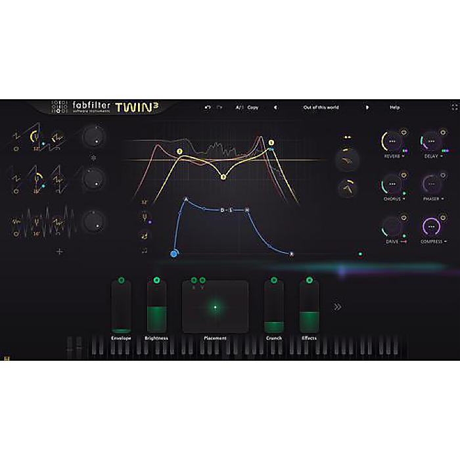This screenshot has height=460, width=460.
Task: Toggle the Delay power button
Action: click(443, 132)
